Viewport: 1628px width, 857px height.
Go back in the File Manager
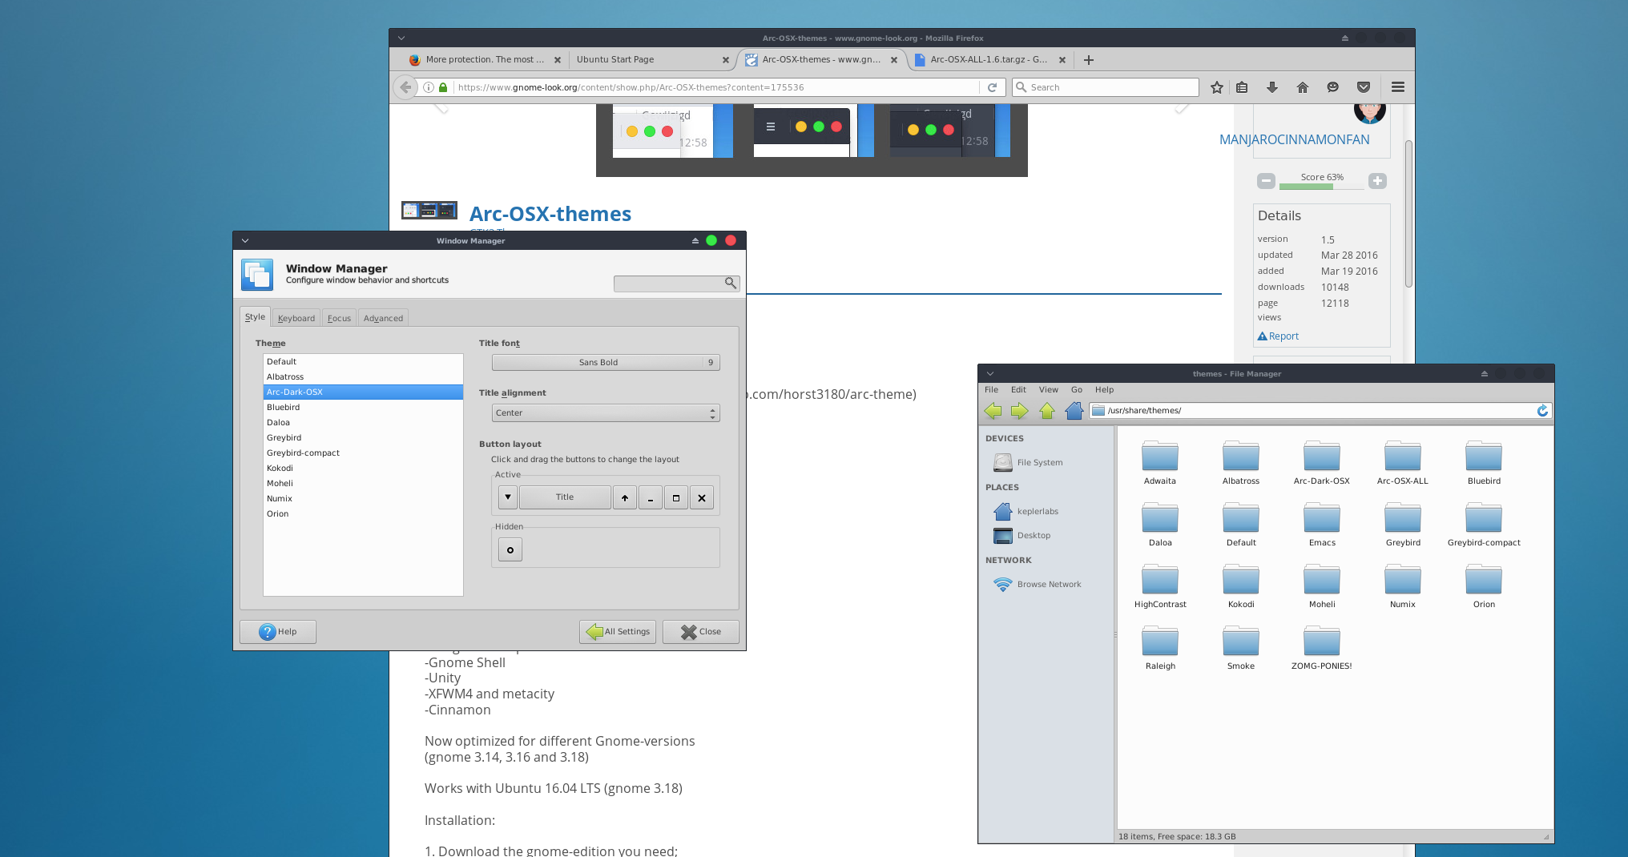(993, 411)
